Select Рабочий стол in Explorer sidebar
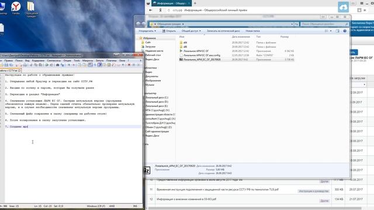The image size is (374, 210). 153,55
